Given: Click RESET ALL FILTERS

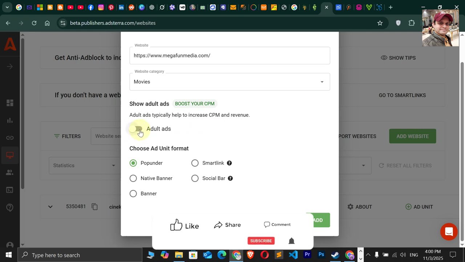Looking at the screenshot, I should point(405,166).
